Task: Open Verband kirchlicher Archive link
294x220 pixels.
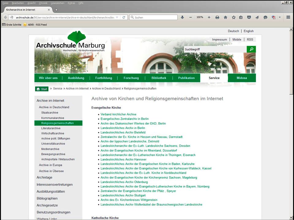Action: (x=118, y=114)
